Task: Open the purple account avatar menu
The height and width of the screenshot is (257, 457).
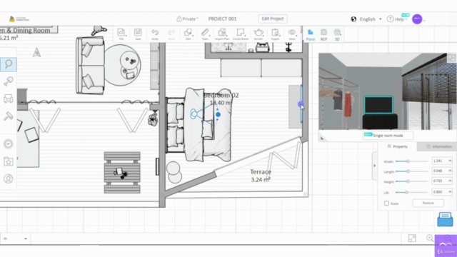Action: [x=417, y=19]
